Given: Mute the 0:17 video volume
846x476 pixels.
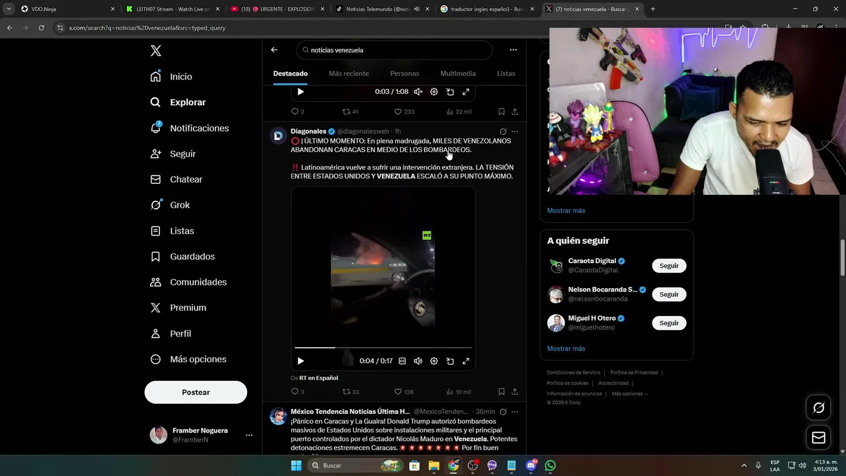Looking at the screenshot, I should (x=418, y=361).
